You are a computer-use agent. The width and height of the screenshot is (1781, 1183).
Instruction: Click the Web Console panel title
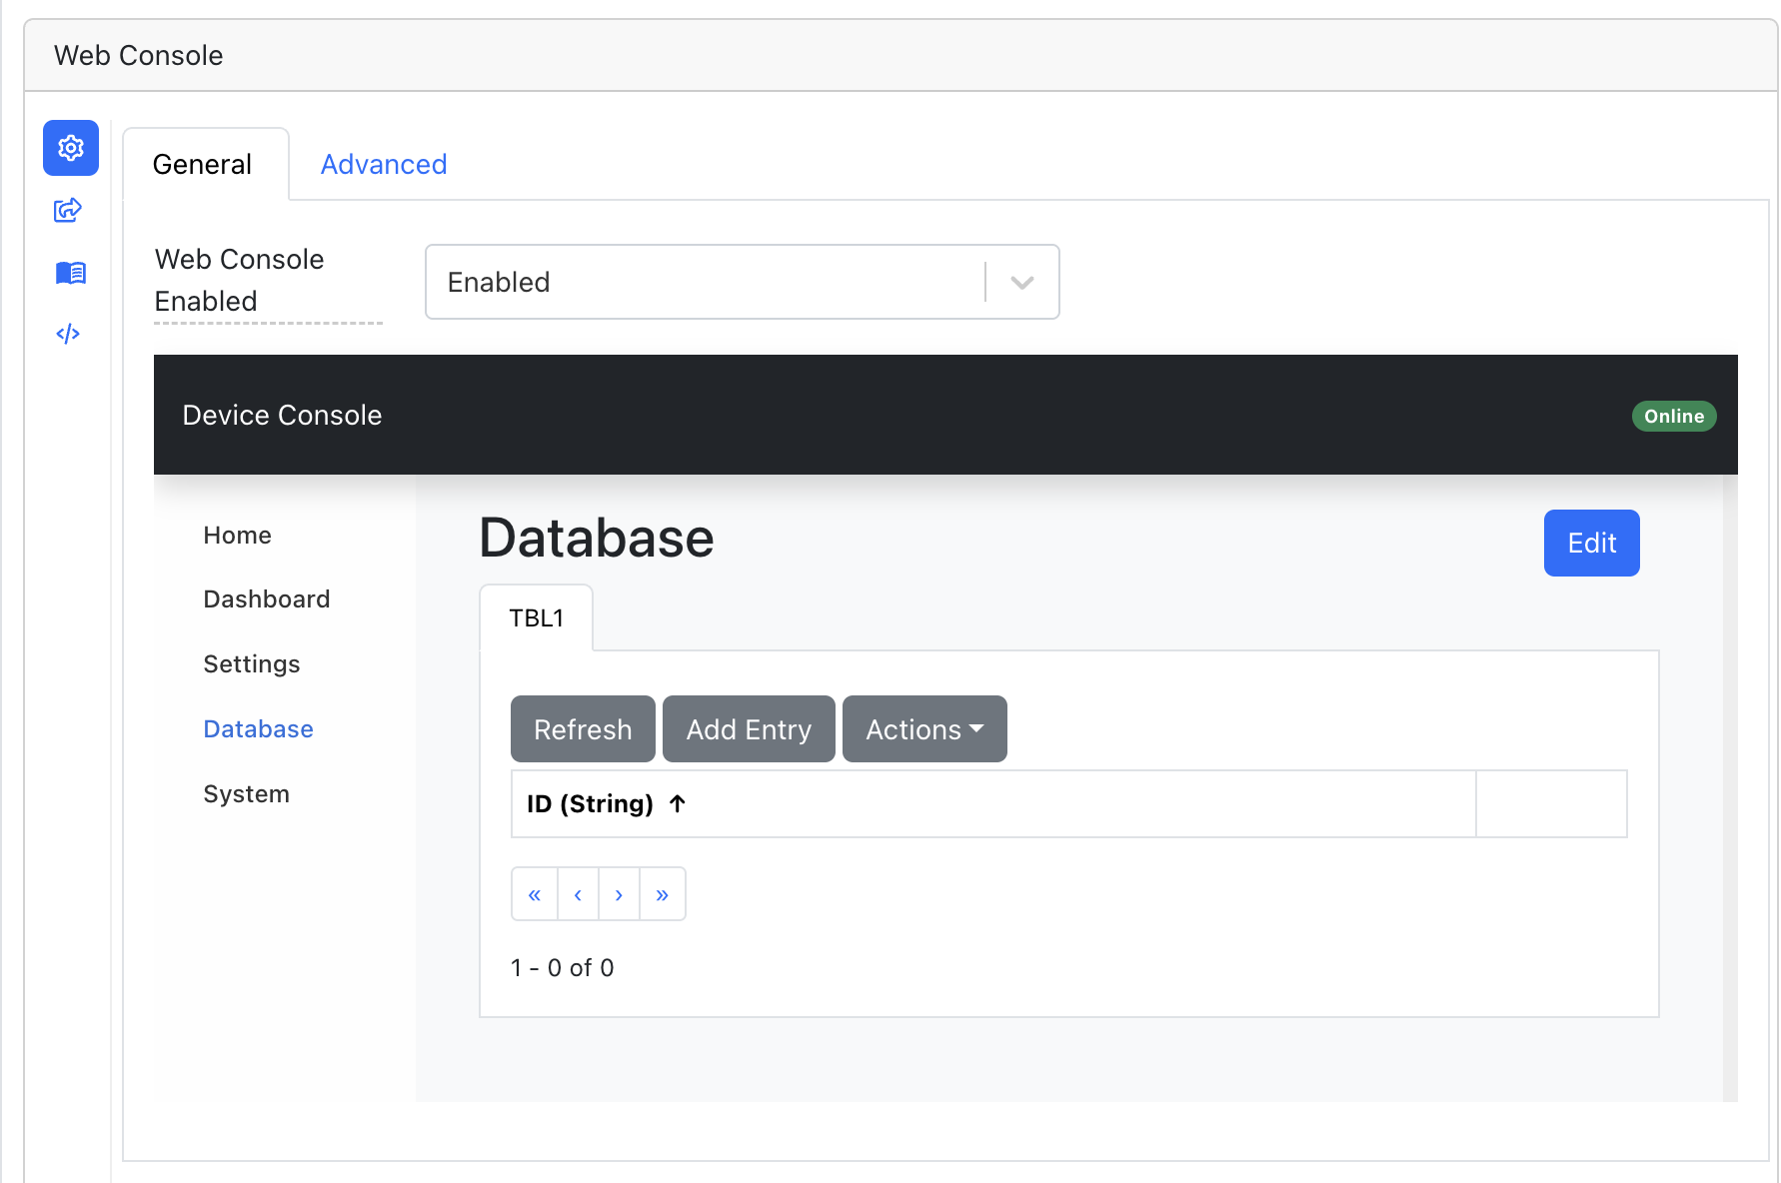coord(138,55)
